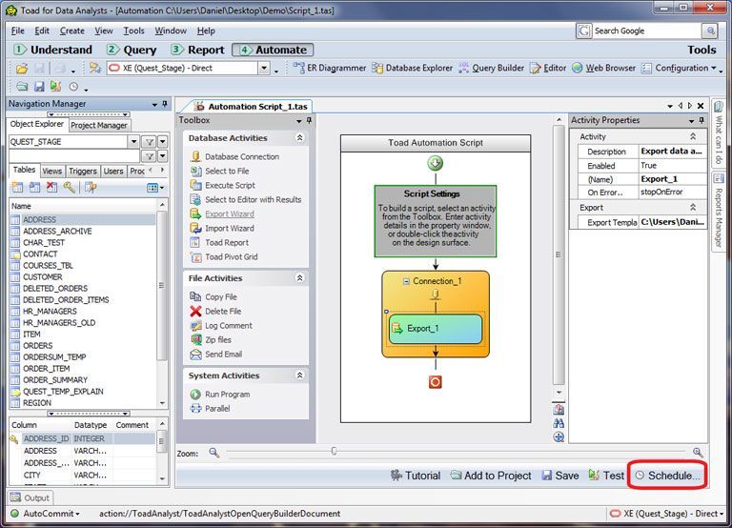Collapse the Activity properties group

point(693,136)
